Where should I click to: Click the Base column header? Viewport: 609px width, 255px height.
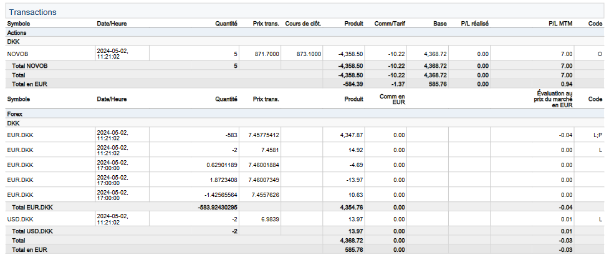tap(439, 24)
